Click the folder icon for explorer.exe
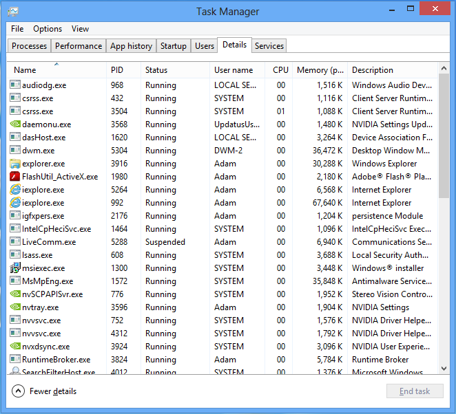Image resolution: width=456 pixels, height=414 pixels. 15,164
